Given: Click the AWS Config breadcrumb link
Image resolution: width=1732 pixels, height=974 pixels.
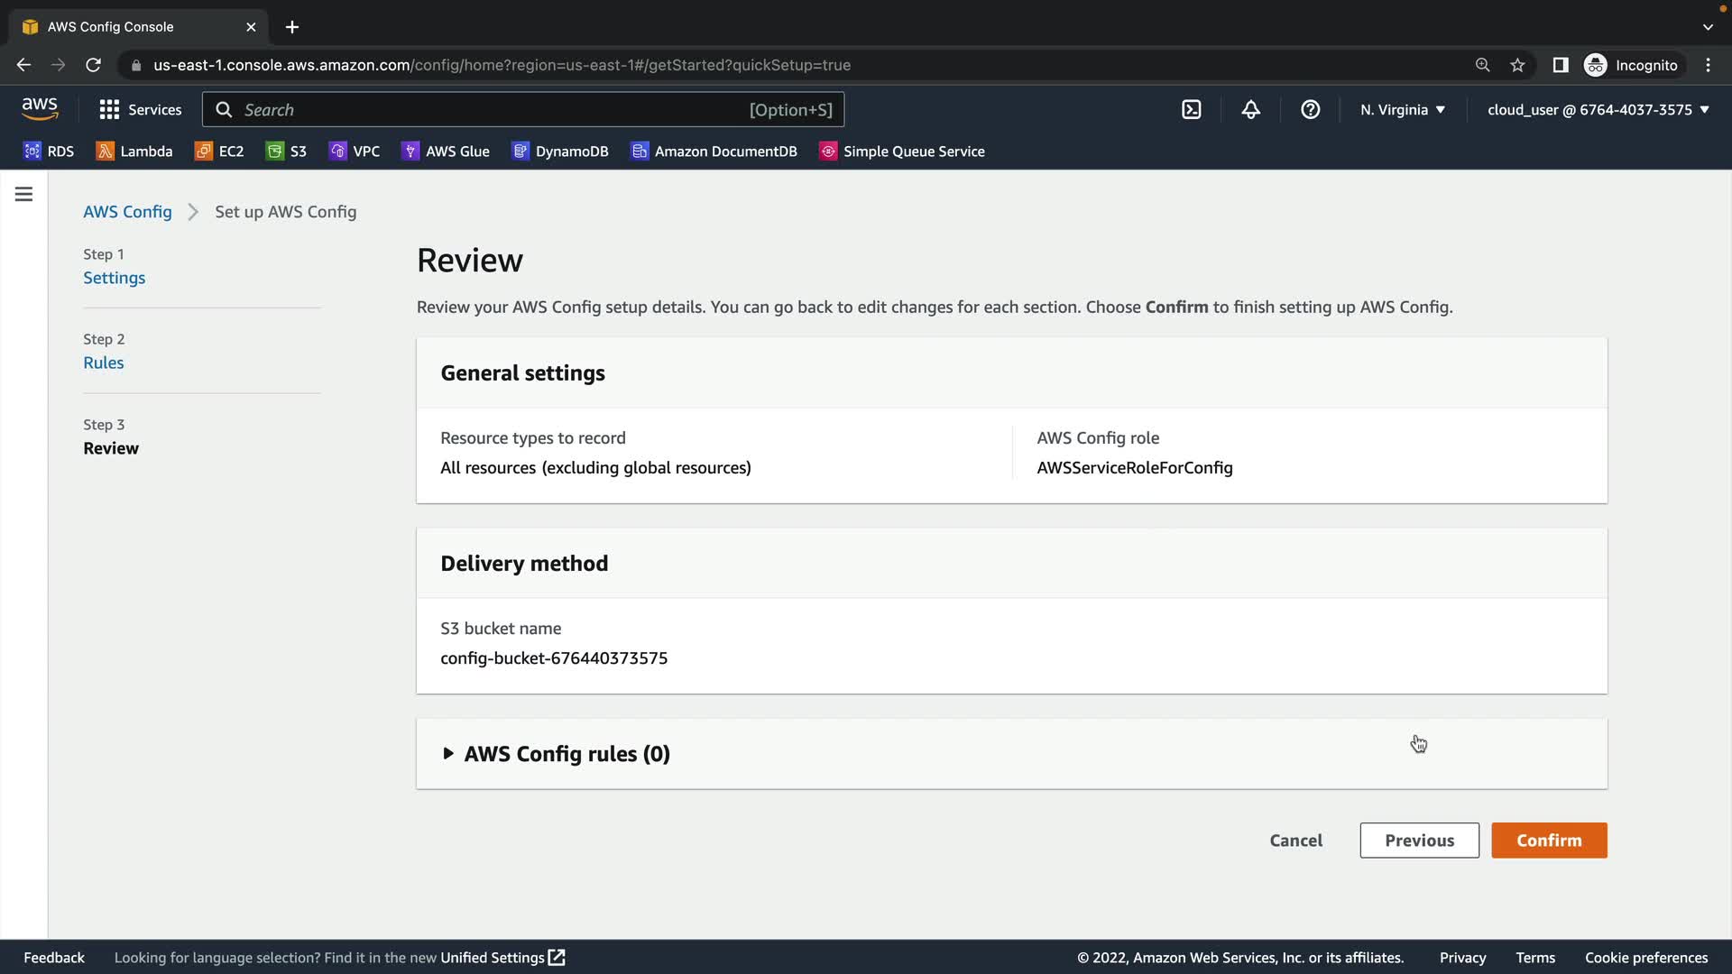Looking at the screenshot, I should pos(127,212).
